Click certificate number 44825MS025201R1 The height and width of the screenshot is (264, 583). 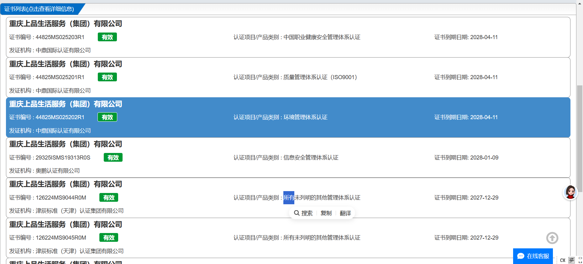(x=60, y=77)
